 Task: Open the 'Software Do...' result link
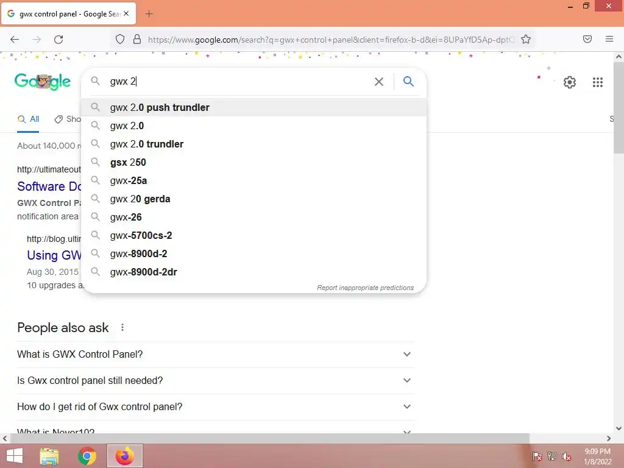pyautogui.click(x=49, y=186)
